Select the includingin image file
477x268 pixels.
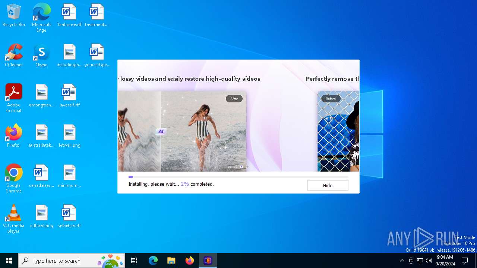pos(69,56)
